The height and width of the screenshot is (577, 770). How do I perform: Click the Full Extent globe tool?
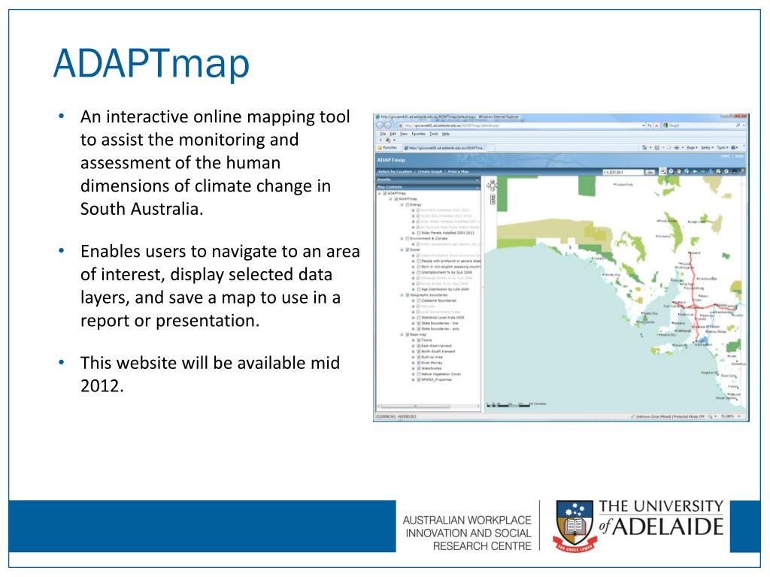pos(687,172)
